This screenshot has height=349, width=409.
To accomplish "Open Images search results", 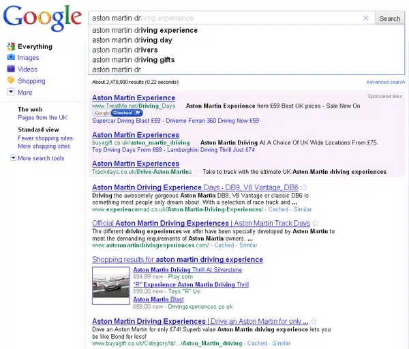I will [29, 58].
